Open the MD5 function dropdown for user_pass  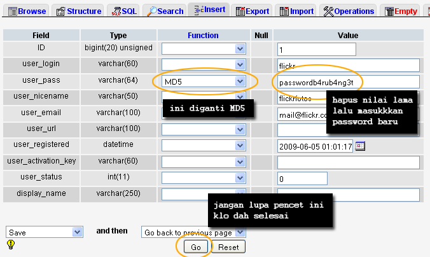pyautogui.click(x=204, y=81)
